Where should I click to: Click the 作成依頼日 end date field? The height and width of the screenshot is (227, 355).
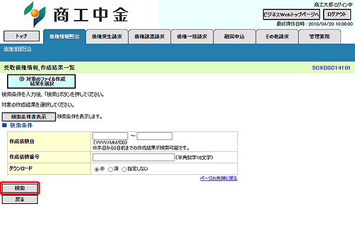[154, 136]
